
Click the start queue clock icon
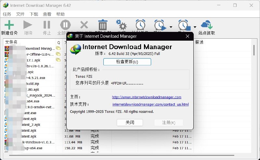pos(160,25)
